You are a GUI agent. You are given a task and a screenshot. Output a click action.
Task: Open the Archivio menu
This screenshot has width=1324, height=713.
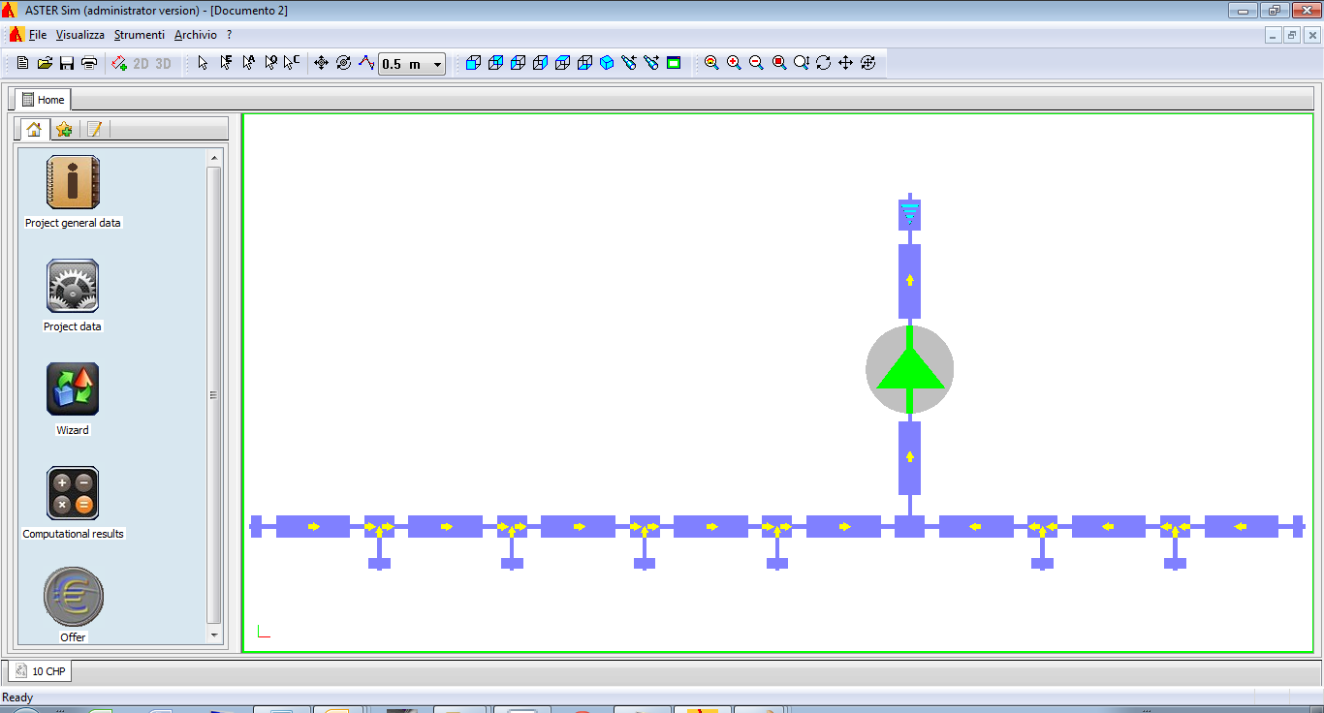pyautogui.click(x=196, y=35)
